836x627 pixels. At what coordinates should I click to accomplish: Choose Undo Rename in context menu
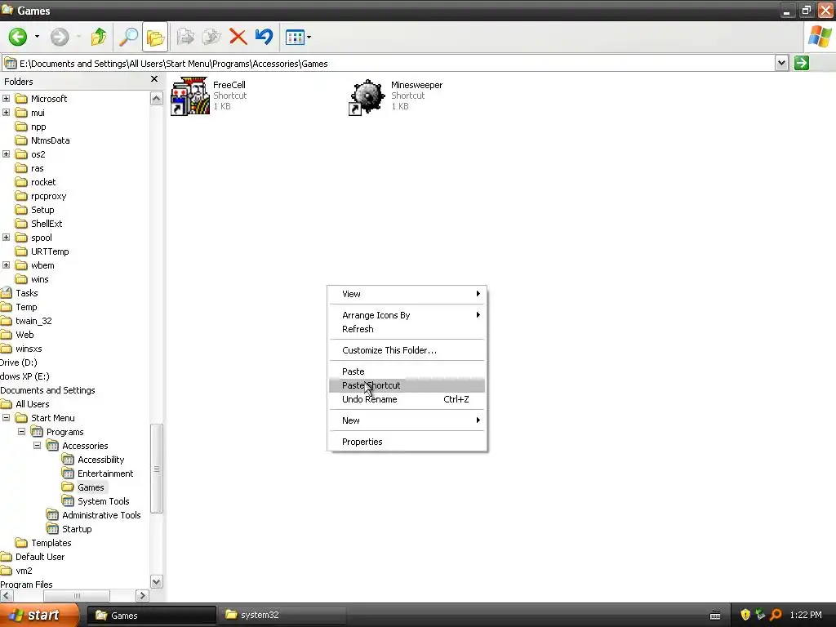point(407,399)
